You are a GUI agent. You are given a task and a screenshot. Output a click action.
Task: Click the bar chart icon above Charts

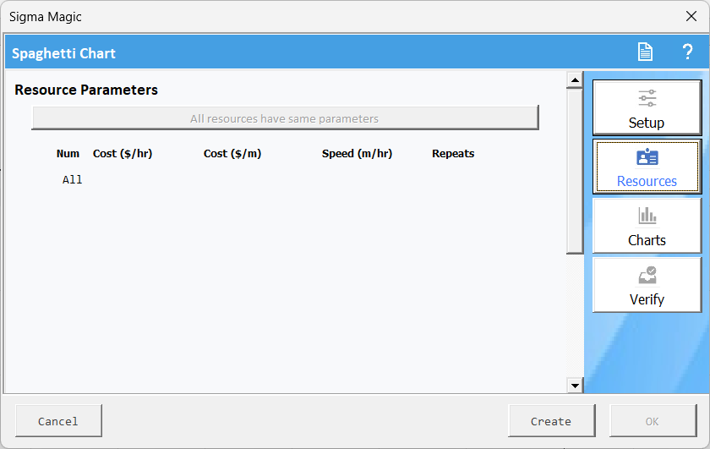(647, 216)
